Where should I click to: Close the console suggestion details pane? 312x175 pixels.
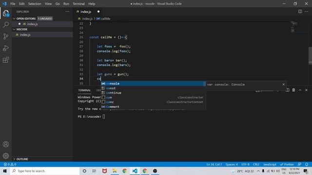(x=283, y=84)
